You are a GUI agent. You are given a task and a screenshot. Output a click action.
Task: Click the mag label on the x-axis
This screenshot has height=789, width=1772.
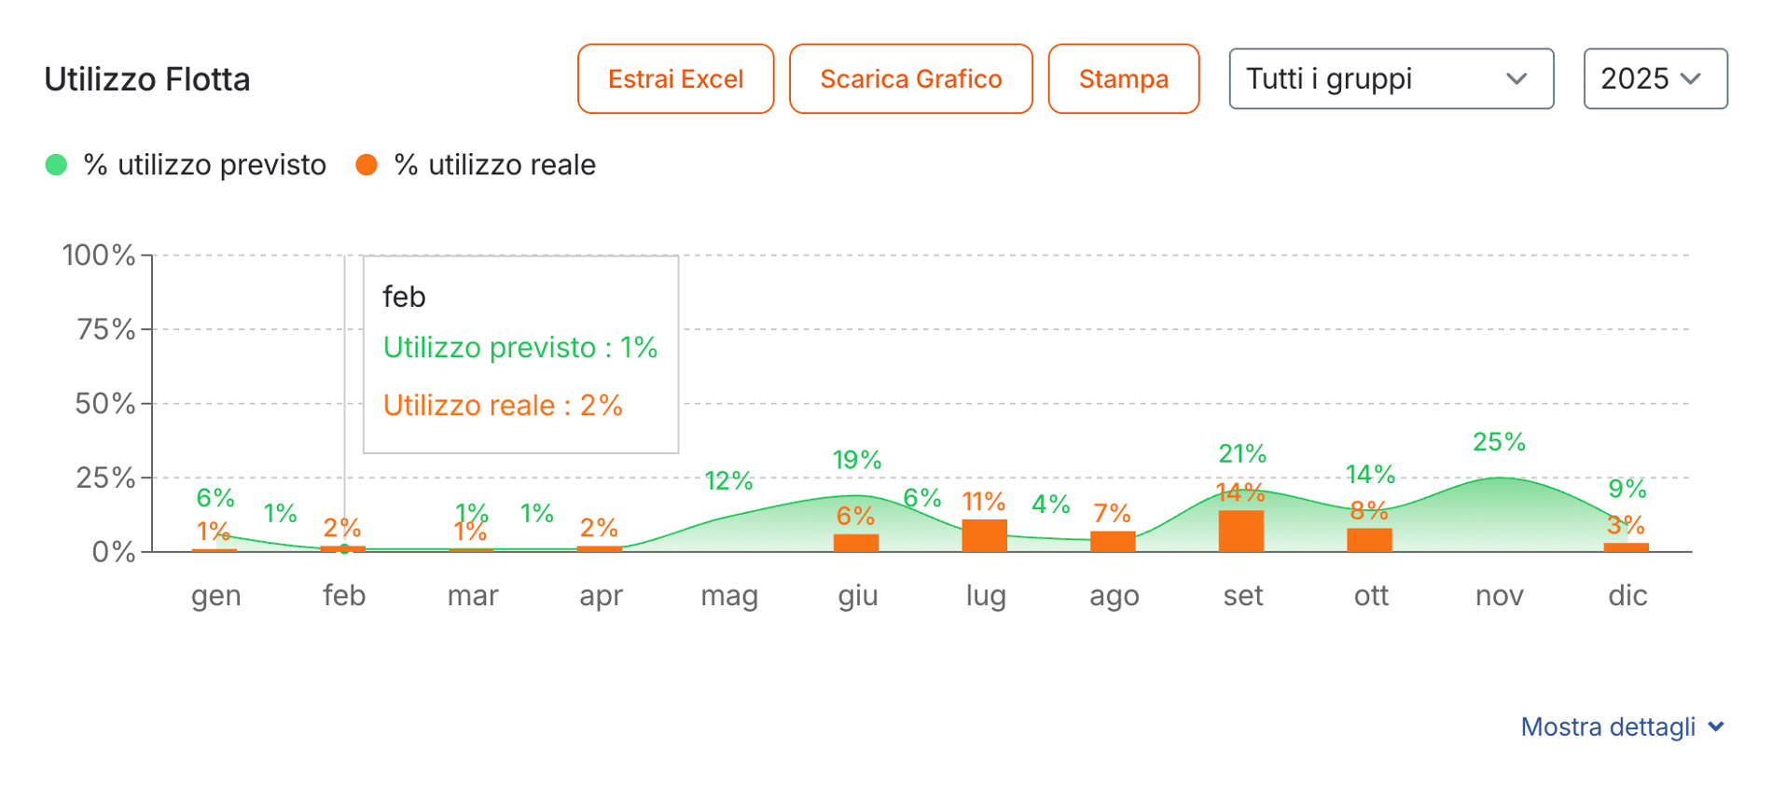click(x=729, y=595)
